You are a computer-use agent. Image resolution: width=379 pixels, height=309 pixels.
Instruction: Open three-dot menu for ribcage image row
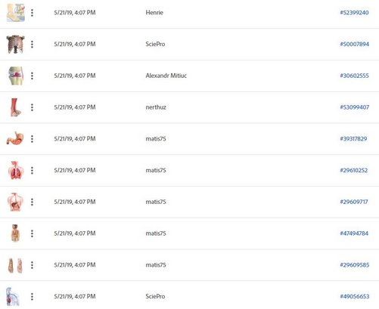(32, 45)
